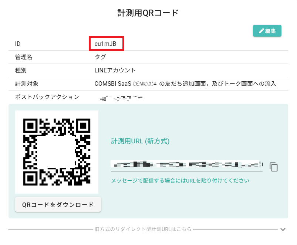Select the ID value eu1mJB
Image resolution: width=297 pixels, height=245 pixels.
point(105,44)
